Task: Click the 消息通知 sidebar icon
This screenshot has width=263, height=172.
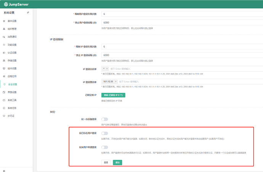Action: point(4,37)
